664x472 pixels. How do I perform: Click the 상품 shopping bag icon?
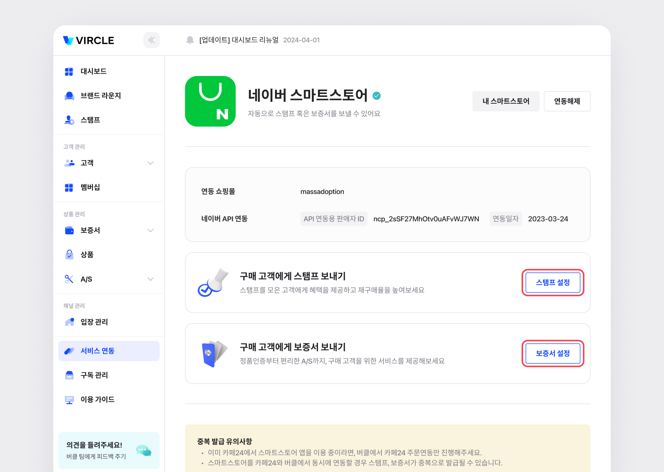coord(69,255)
